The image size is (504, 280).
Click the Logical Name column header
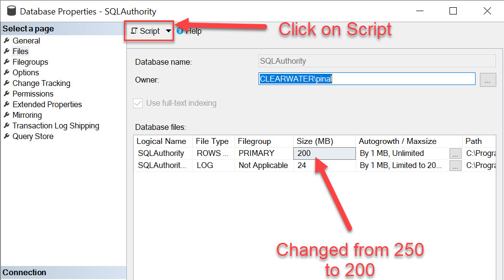pos(163,141)
